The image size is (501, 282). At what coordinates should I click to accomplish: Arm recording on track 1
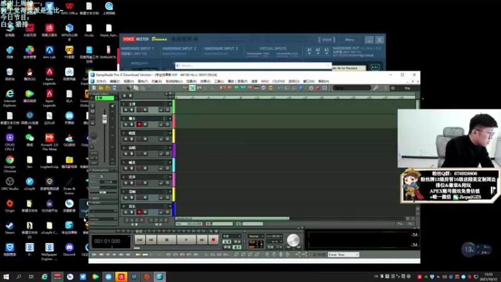click(x=139, y=110)
